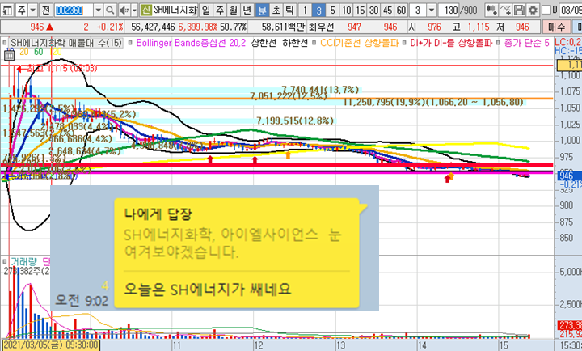This screenshot has height=351, width=582.
Task: Switch to 틱 tick chart tab
Action: pos(289,10)
